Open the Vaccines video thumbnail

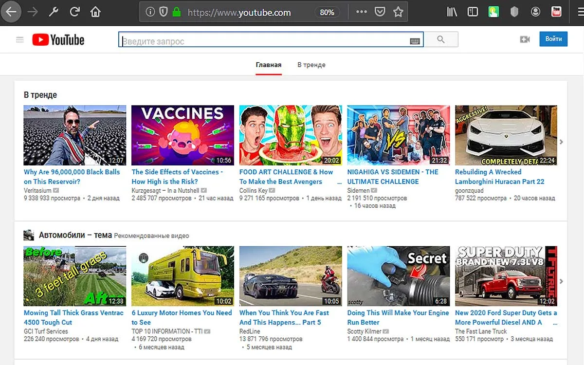click(x=182, y=135)
